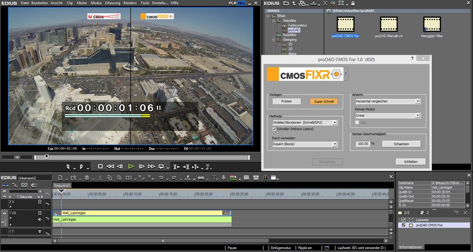Screen dimensions: 473x252
Task: Set the In point marker
Action: pos(68,167)
